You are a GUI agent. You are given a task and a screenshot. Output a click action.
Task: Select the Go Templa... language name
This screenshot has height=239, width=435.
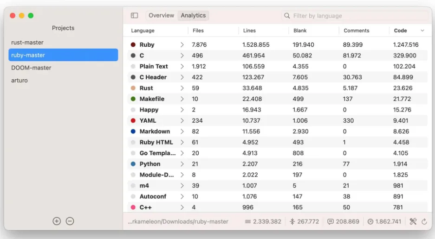pos(157,153)
